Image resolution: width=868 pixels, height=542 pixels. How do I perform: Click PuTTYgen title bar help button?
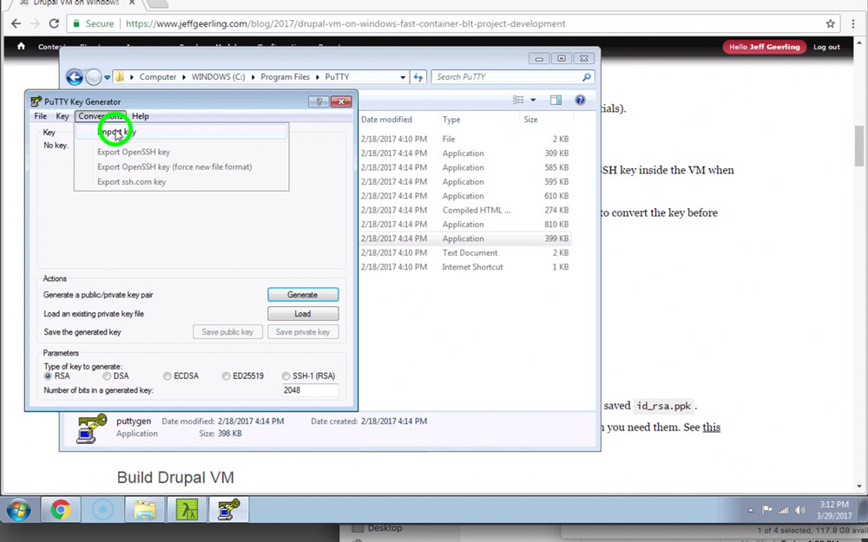point(319,101)
